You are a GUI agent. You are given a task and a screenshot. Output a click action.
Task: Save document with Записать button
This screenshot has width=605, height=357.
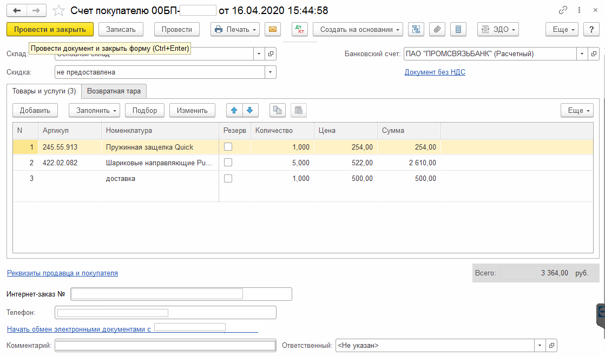click(121, 29)
